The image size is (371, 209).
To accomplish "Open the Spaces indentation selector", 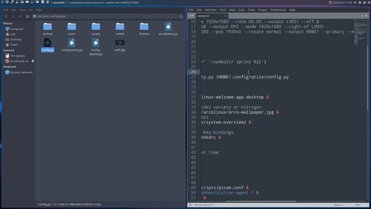I will (339, 205).
